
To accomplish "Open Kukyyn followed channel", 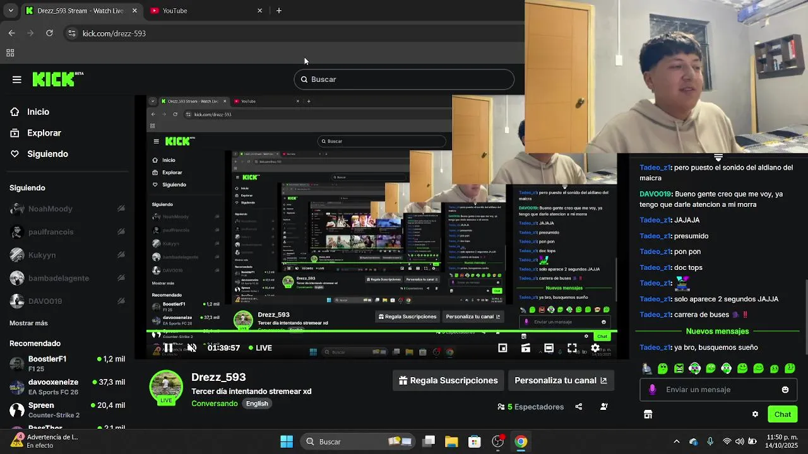I will click(68, 255).
